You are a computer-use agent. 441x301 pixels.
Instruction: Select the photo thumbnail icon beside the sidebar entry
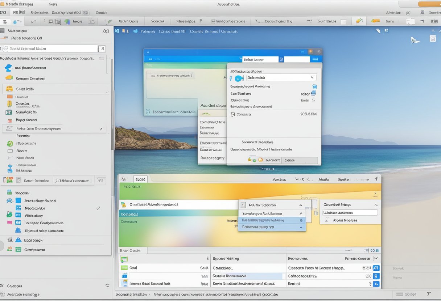(8, 112)
